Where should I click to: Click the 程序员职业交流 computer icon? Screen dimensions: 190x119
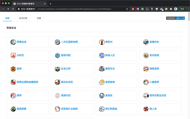click(x=146, y=95)
